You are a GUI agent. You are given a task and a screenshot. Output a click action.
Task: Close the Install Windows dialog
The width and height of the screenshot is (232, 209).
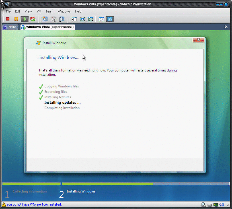pos(198,40)
